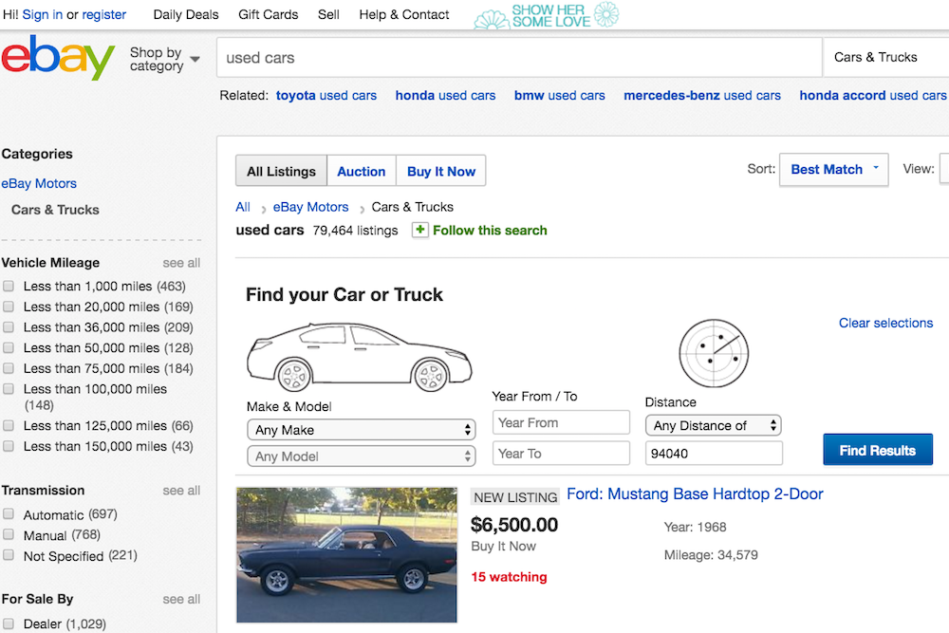Image resolution: width=949 pixels, height=633 pixels.
Task: Click the 94040 zip code field
Action: [x=714, y=454]
